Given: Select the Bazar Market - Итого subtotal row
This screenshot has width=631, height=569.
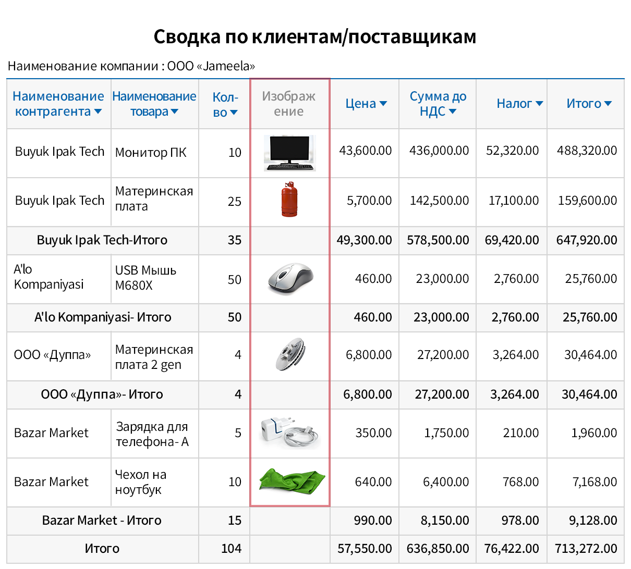Looking at the screenshot, I should click(102, 521).
